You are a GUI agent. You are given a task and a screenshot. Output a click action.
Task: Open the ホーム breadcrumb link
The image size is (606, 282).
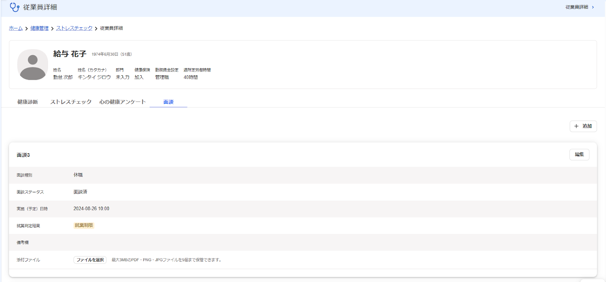coord(16,28)
